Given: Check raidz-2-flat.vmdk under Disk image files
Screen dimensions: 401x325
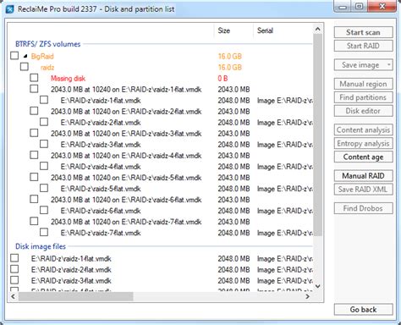Looking at the screenshot, I should (14, 269).
